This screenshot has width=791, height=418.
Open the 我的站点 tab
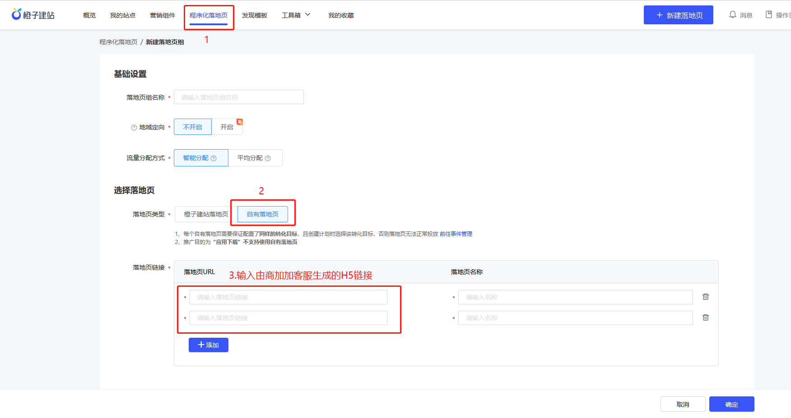coord(123,15)
